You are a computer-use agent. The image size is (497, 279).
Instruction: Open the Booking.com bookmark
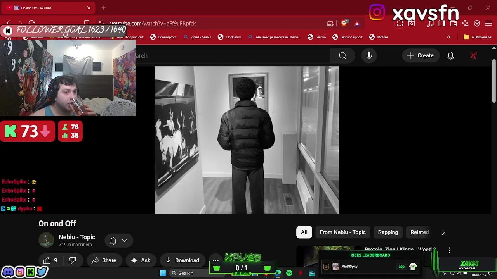[x=163, y=37]
